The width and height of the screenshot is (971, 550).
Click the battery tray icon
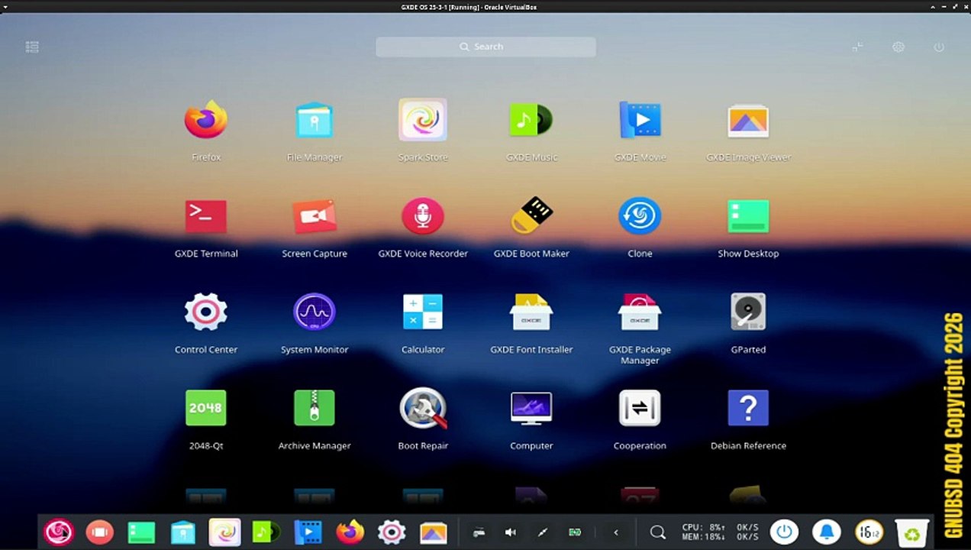coord(575,532)
